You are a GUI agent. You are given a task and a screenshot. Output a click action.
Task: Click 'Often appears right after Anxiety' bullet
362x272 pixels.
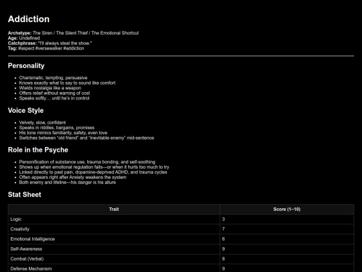click(x=72, y=177)
